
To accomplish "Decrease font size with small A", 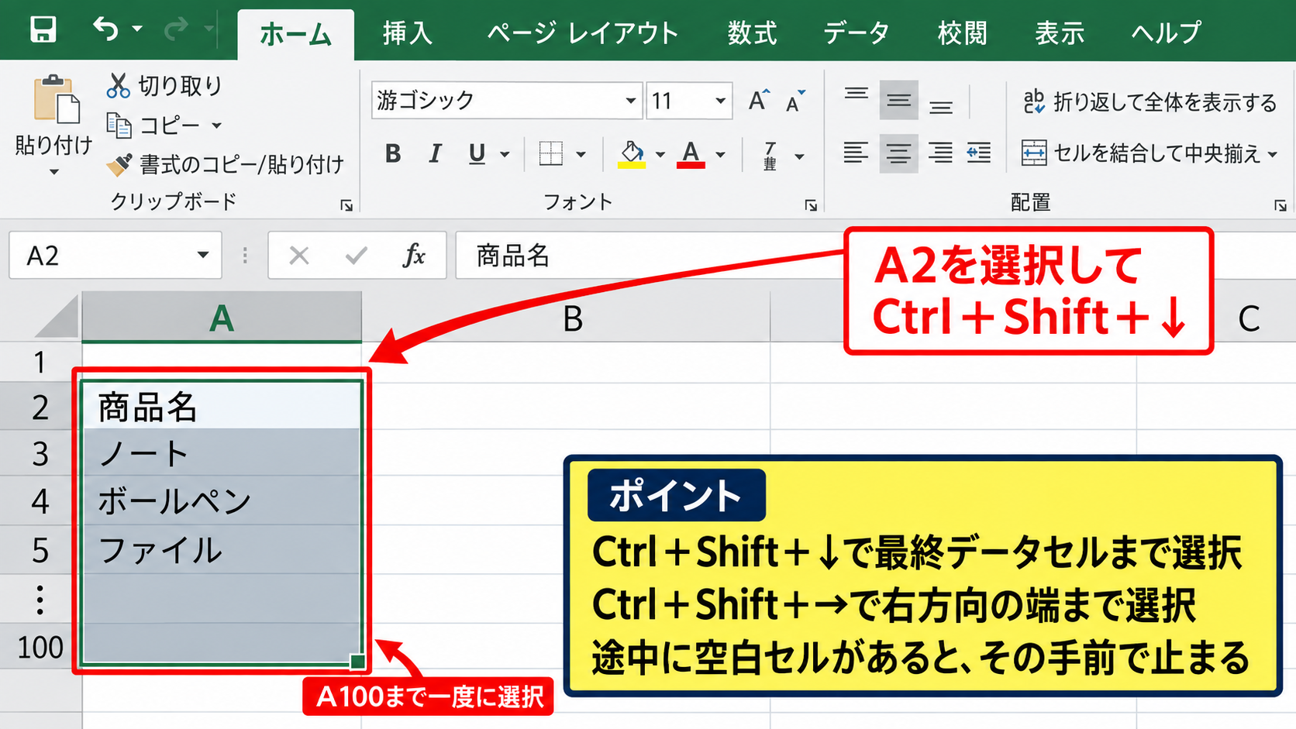I will tap(796, 101).
